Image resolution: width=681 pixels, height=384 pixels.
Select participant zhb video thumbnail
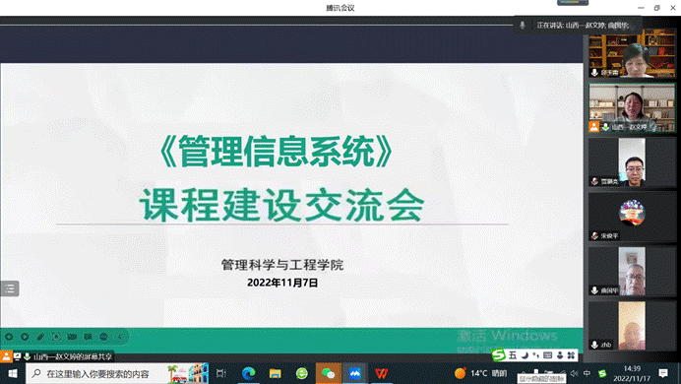coord(633,326)
